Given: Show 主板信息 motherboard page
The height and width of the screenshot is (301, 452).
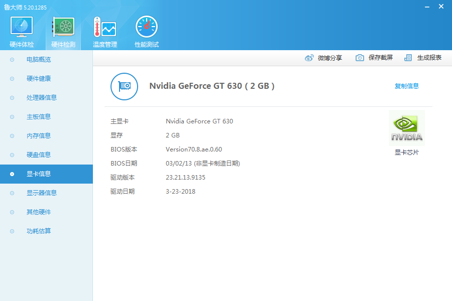Looking at the screenshot, I should pyautogui.click(x=39, y=117).
